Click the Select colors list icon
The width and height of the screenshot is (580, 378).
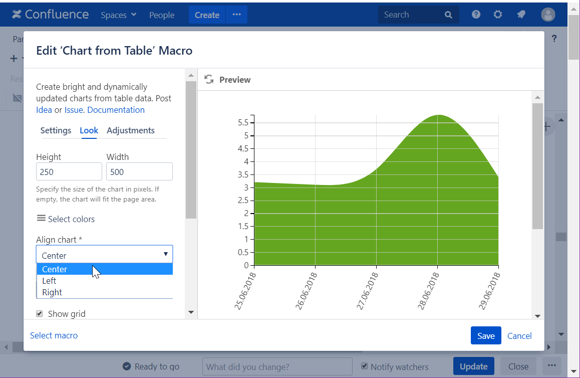[41, 219]
